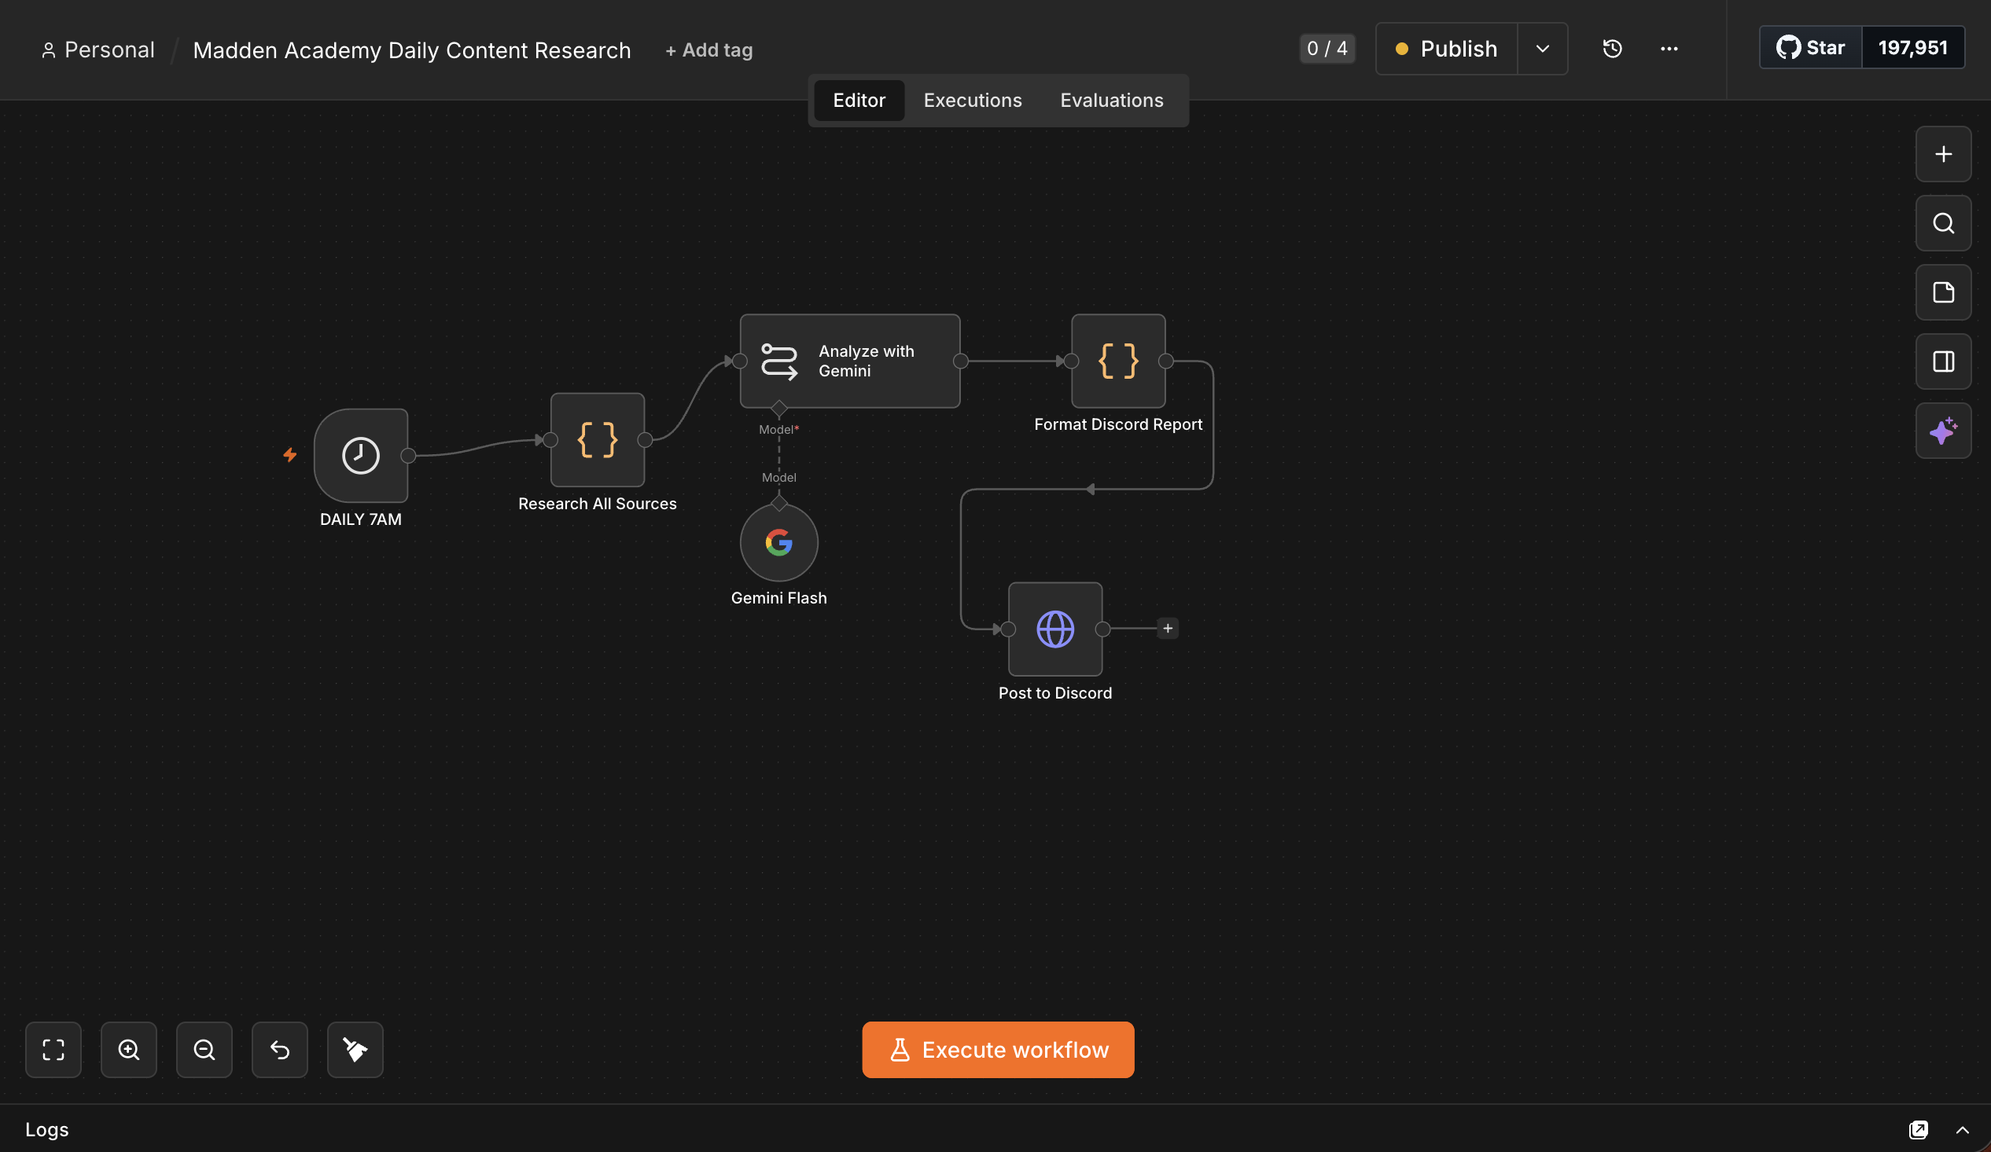Switch to the Evaluations tab
Viewport: 1991px width, 1152px height.
coord(1111,101)
